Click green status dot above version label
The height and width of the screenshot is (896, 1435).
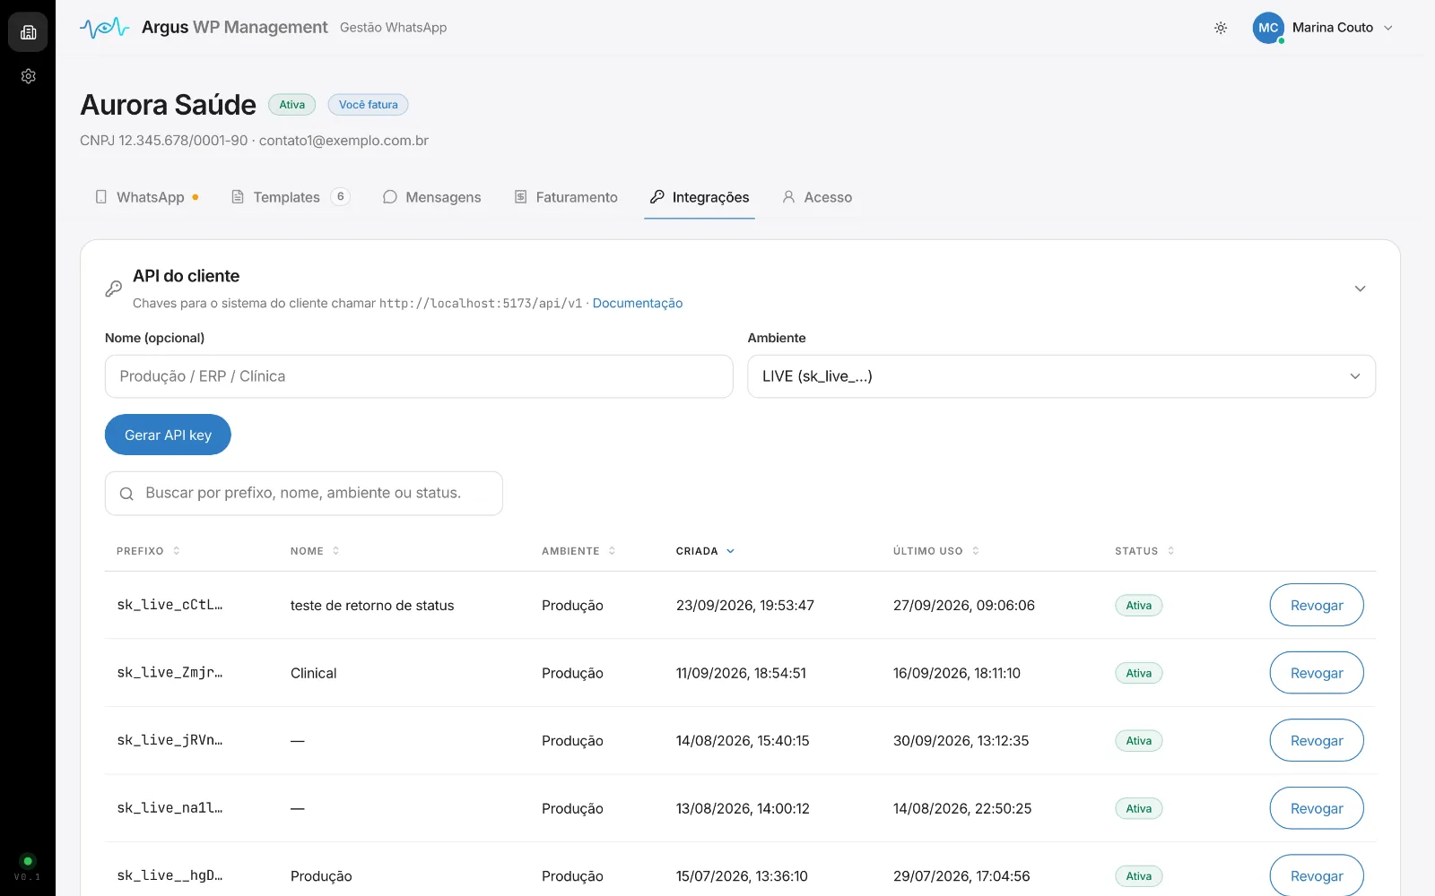28,861
